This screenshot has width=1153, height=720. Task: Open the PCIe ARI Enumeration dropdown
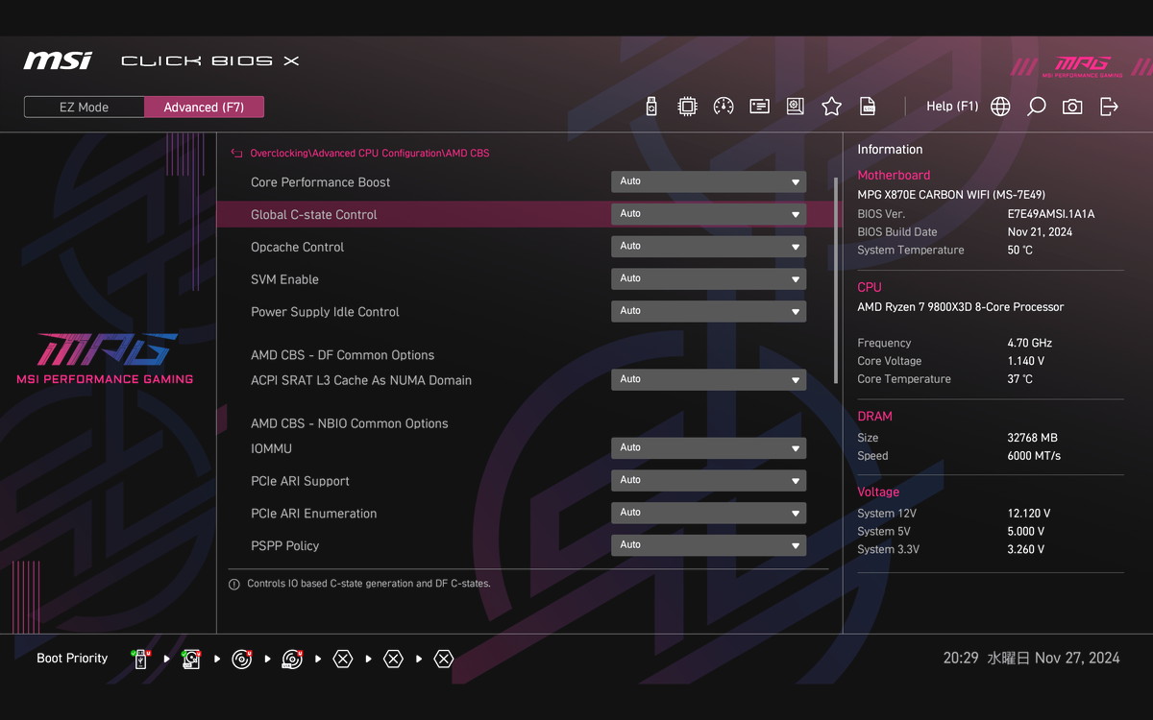click(708, 513)
